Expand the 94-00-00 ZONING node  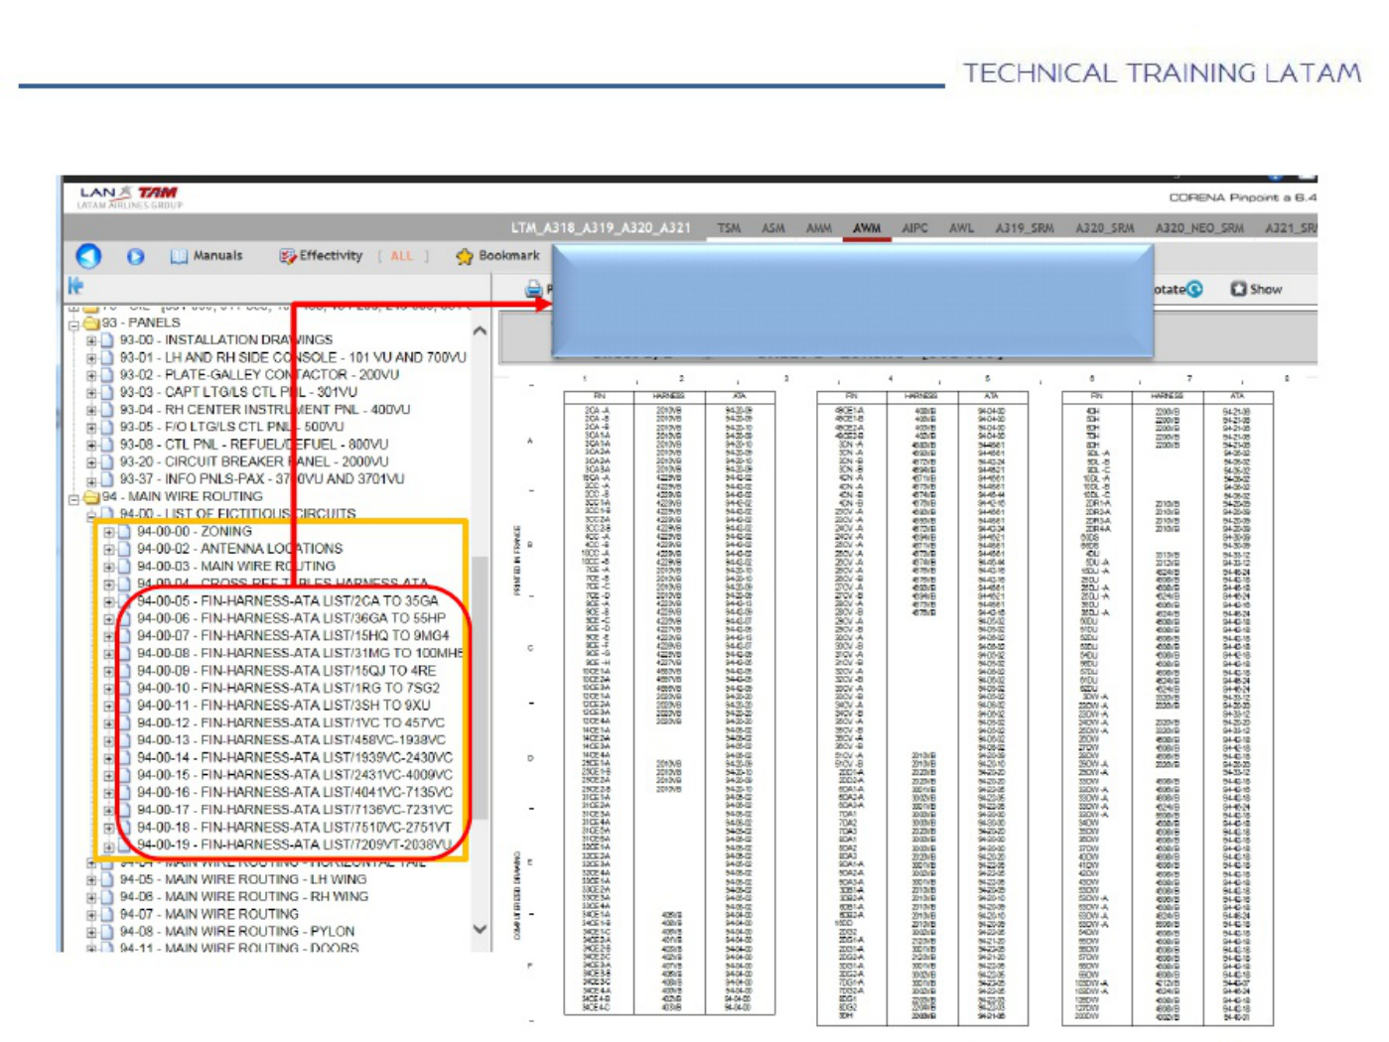(109, 532)
